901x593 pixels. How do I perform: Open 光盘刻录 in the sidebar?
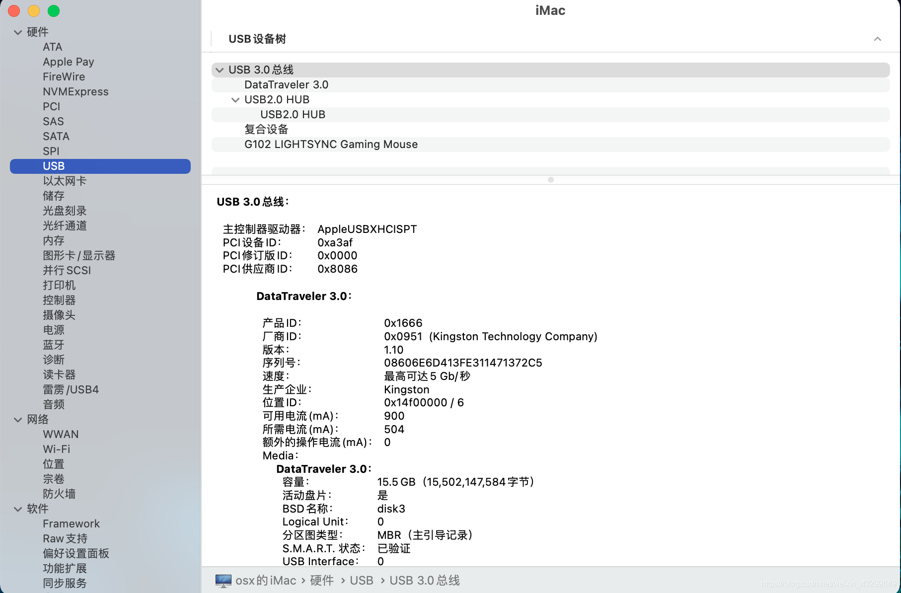[65, 211]
